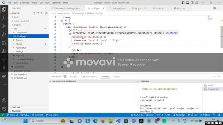Close the tooltip.js editor tab
The height and width of the screenshot is (125, 223).
pos(103,8)
